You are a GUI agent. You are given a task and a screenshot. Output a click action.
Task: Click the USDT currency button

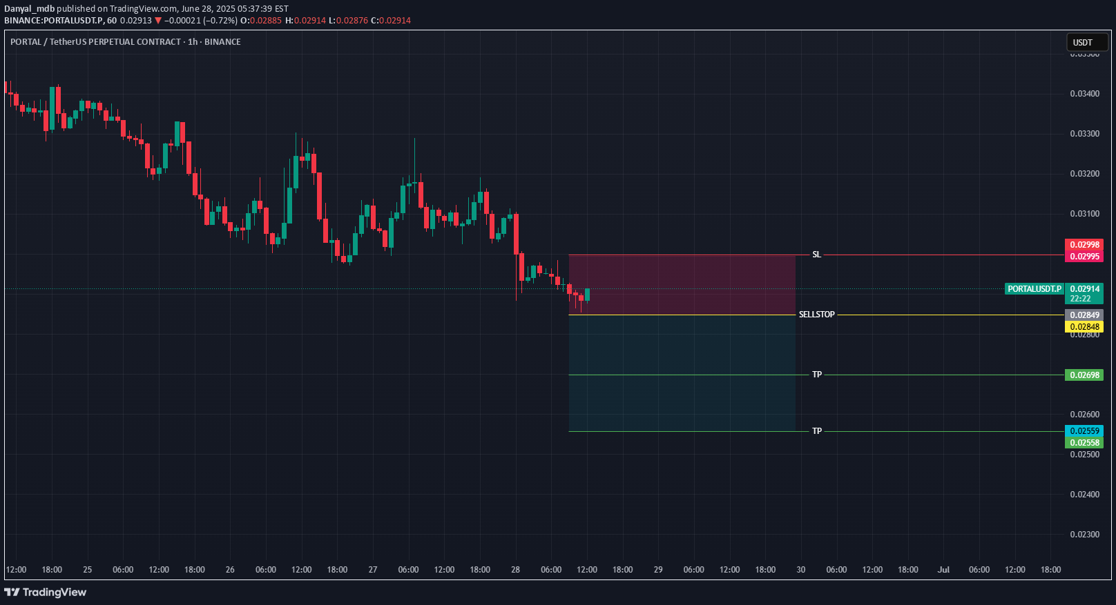click(1087, 42)
